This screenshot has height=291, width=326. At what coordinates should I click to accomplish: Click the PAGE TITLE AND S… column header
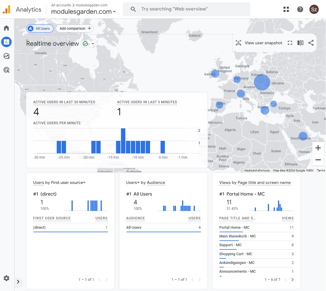[237, 218]
